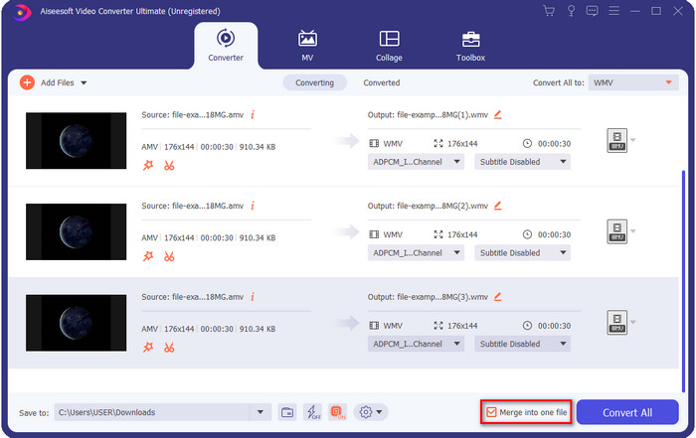Toggle Merge into one file checkbox

click(489, 412)
